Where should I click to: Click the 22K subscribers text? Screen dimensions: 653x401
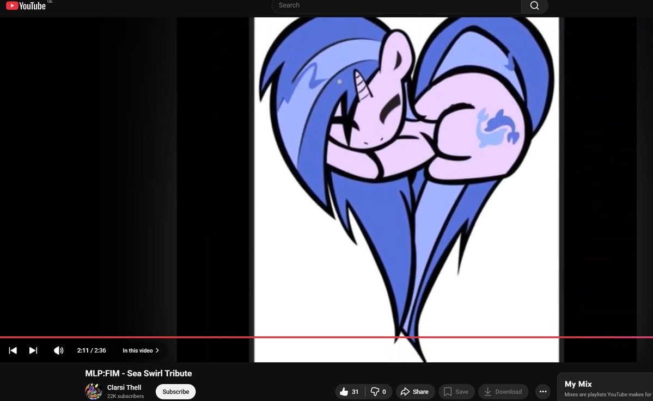125,397
